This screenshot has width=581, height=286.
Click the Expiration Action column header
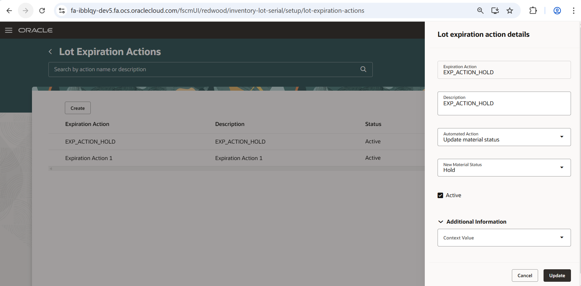pos(87,124)
